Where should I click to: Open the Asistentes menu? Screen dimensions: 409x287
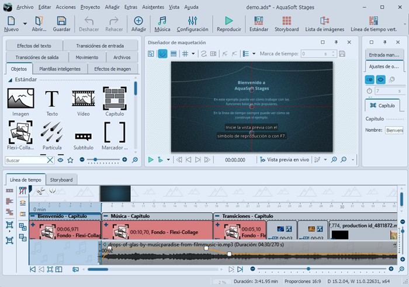(153, 7)
